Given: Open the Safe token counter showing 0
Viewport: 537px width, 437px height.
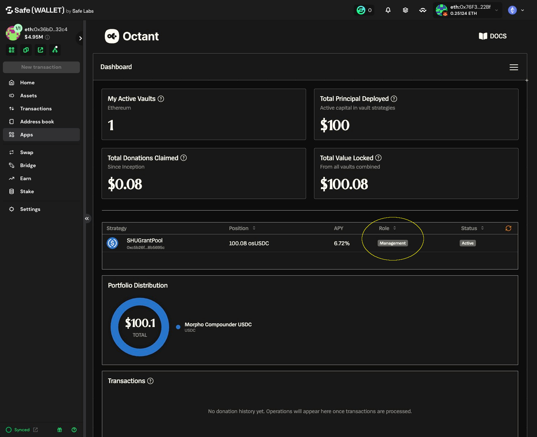Looking at the screenshot, I should (364, 10).
